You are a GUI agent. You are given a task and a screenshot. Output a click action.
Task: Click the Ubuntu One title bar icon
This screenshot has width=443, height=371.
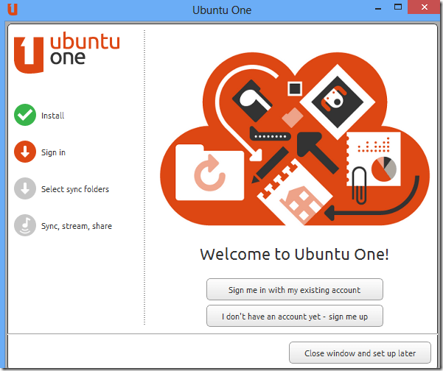click(x=13, y=10)
